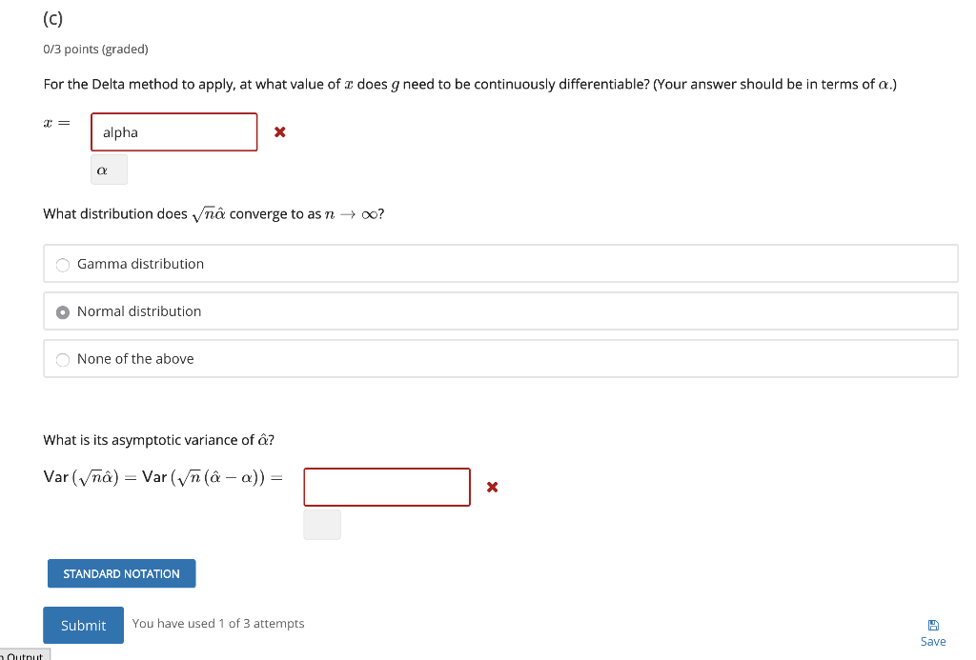976x660 pixels.
Task: Click the empty asymptotic variance input box
Action: [386, 487]
